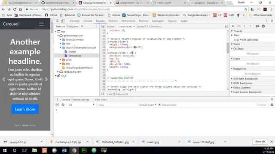Open the navigator pane more options menu
Viewport: 275px width, 154px height.
pos(96,27)
